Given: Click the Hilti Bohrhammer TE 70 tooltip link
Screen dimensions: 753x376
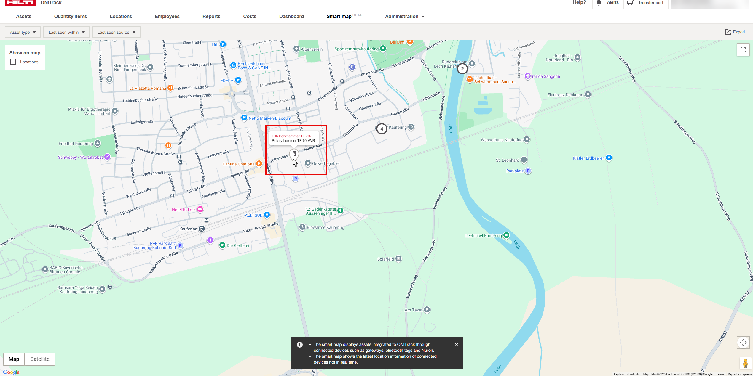Looking at the screenshot, I should click(x=293, y=136).
